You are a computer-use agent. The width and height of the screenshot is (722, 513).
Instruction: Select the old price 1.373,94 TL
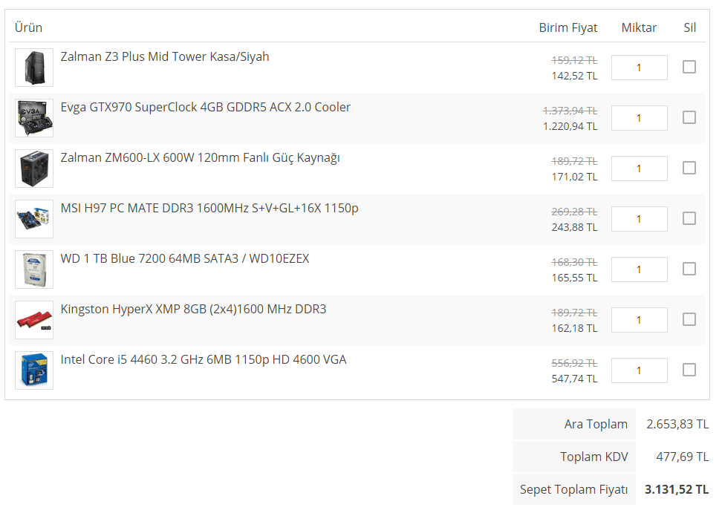click(x=570, y=111)
